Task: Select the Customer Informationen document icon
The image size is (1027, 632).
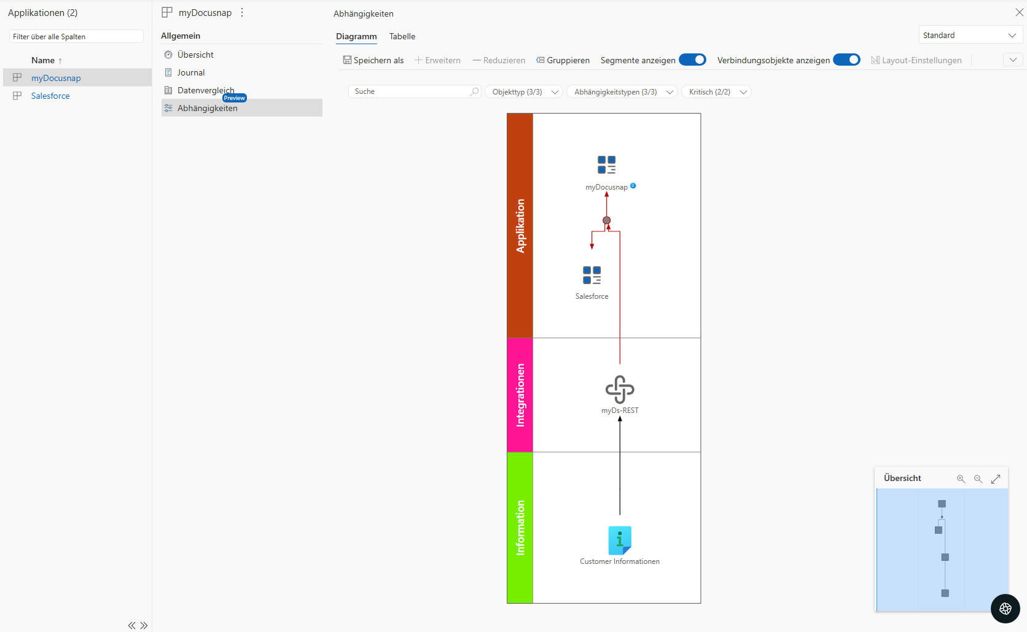Action: point(619,541)
